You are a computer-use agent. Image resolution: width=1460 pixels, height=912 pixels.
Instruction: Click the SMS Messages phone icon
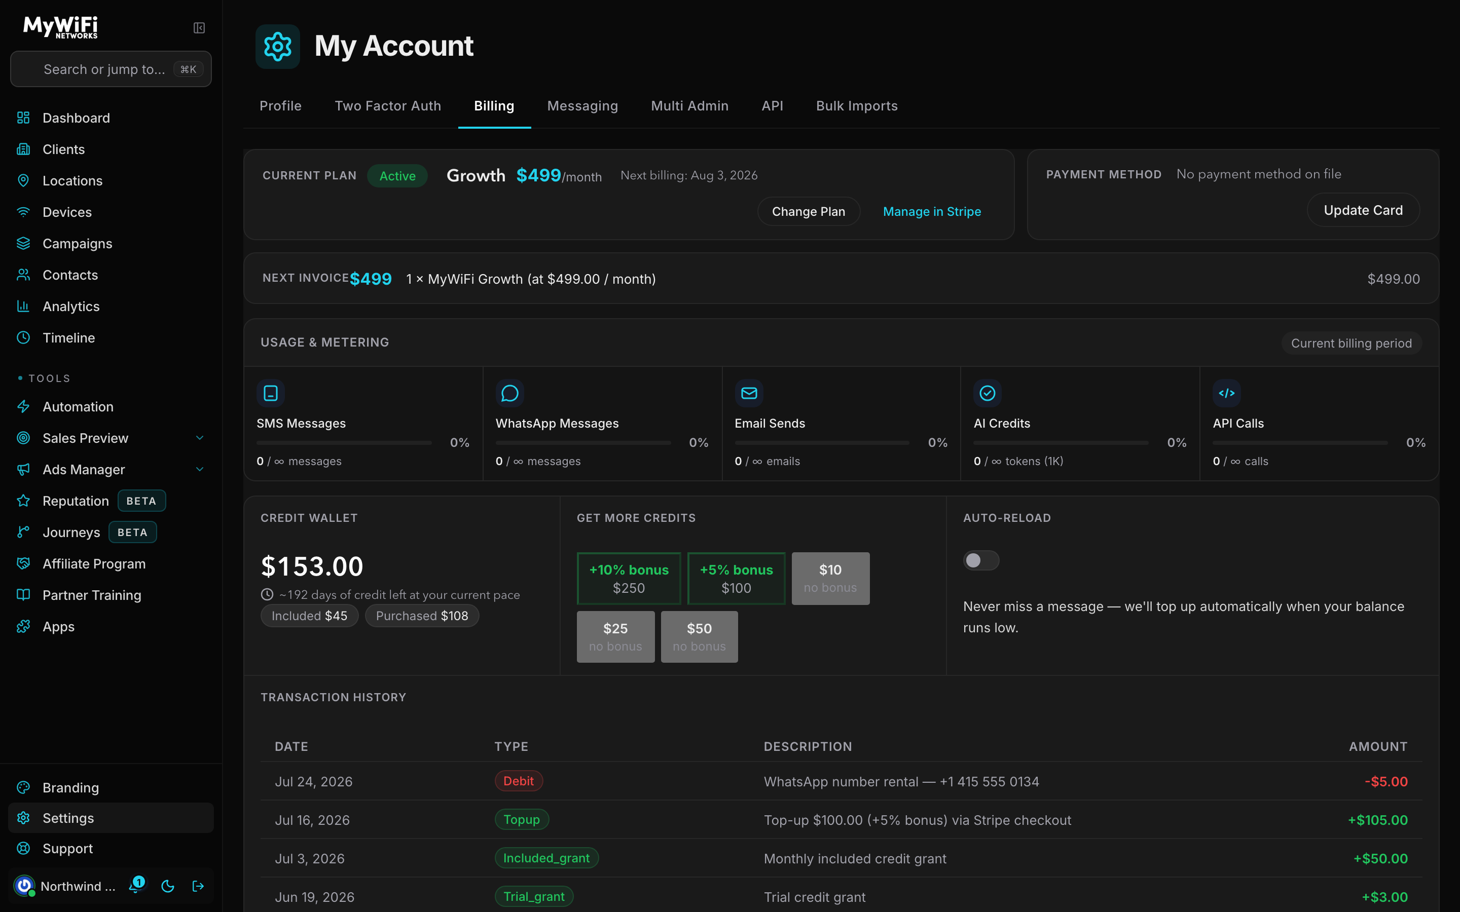[271, 393]
